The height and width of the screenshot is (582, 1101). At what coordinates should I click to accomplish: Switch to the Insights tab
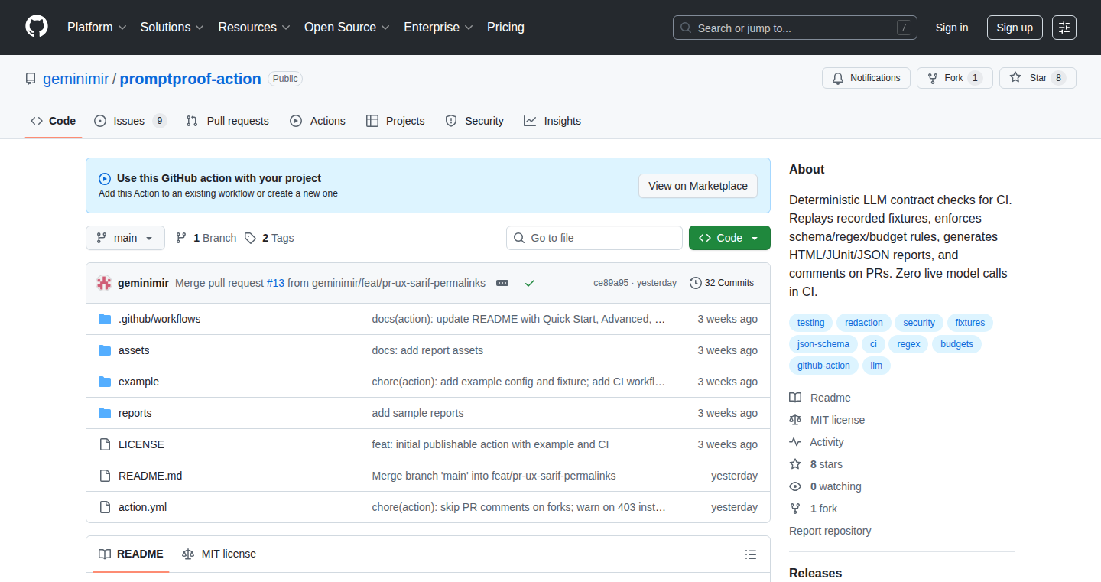point(552,121)
